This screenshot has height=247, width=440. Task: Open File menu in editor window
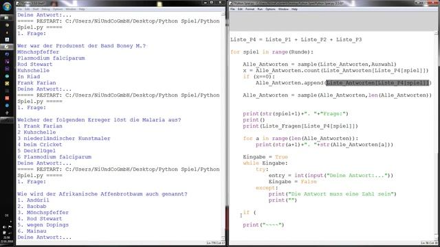pos(232,9)
